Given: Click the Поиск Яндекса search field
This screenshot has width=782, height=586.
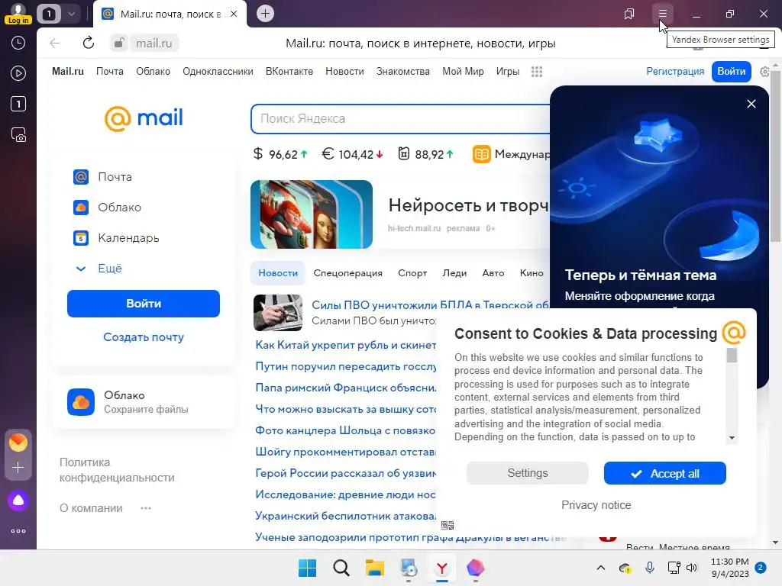Looking at the screenshot, I should click(400, 119).
